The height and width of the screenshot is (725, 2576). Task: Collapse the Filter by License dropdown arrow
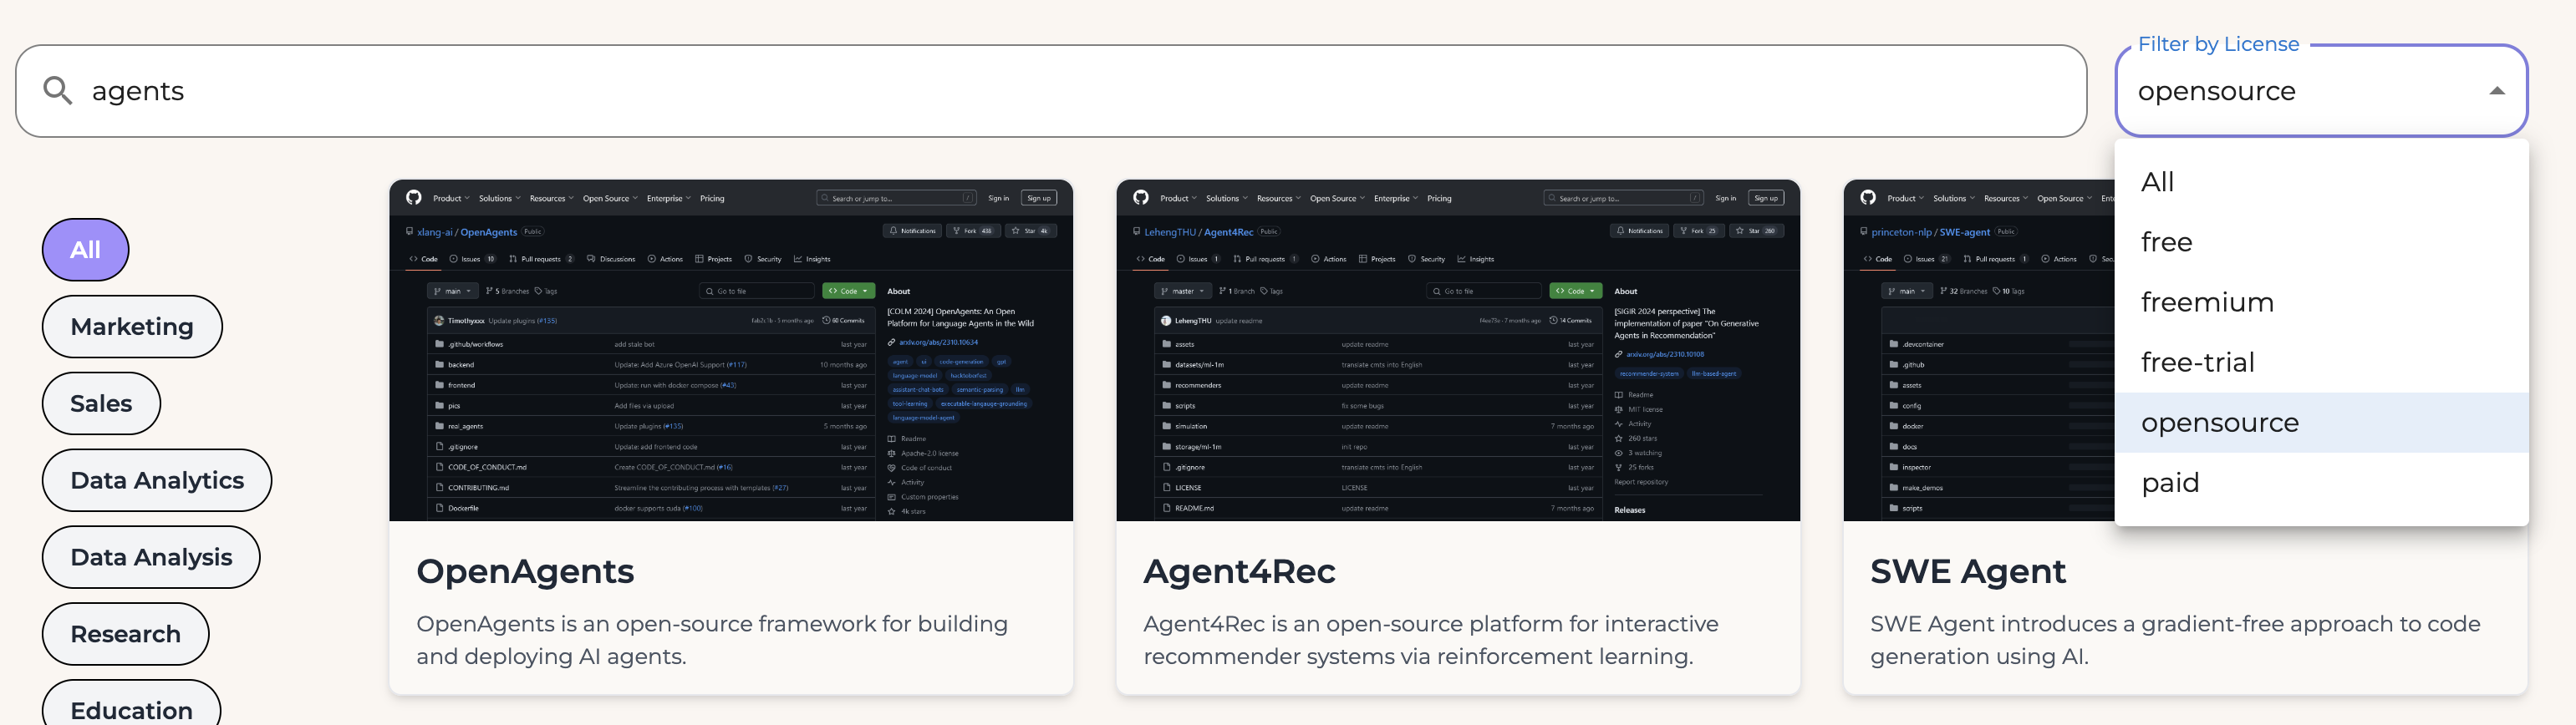point(2497,91)
